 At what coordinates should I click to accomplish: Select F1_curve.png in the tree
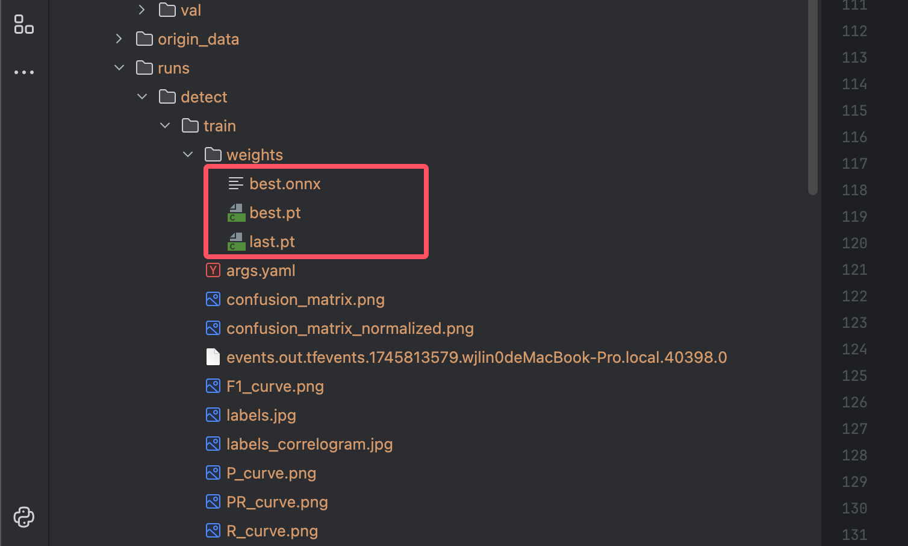(x=275, y=386)
